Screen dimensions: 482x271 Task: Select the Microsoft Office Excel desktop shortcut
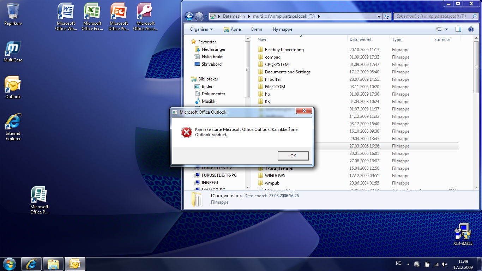point(92,17)
